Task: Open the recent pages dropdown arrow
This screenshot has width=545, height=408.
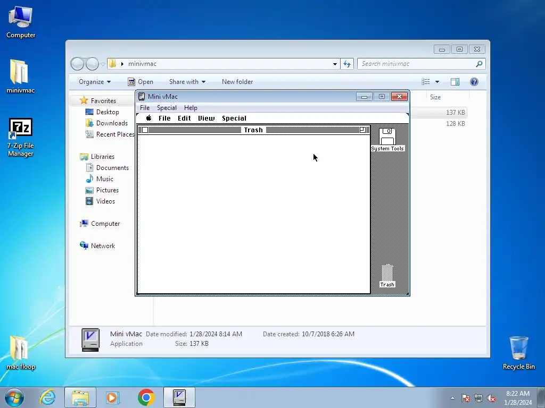Action: [x=103, y=64]
